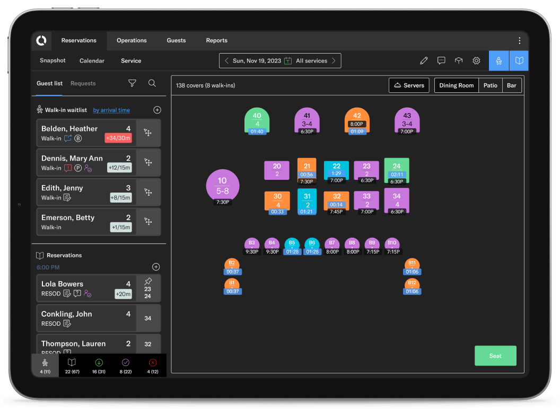Click the app logo icon
The image size is (560, 409).
point(41,41)
